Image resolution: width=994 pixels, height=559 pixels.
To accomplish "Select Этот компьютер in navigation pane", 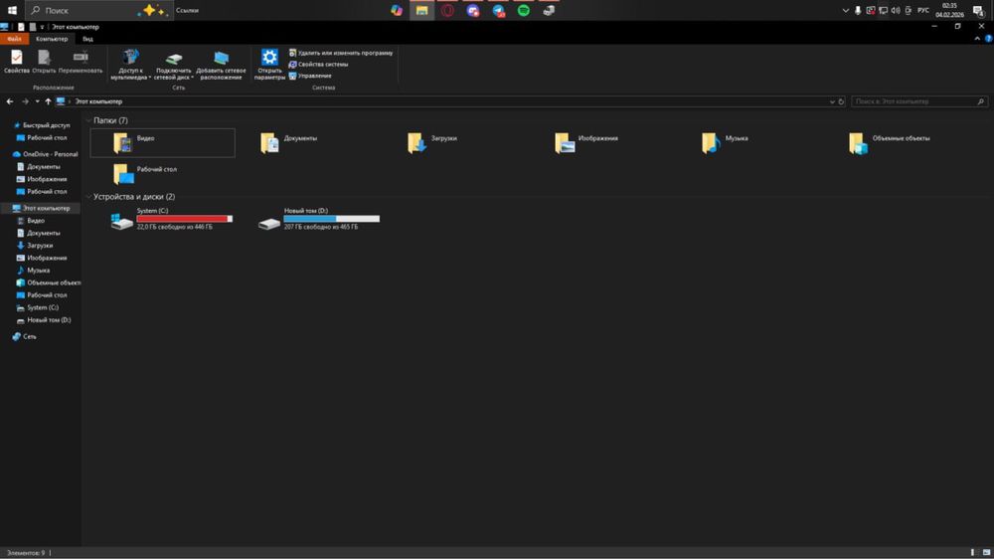I will pos(42,208).
